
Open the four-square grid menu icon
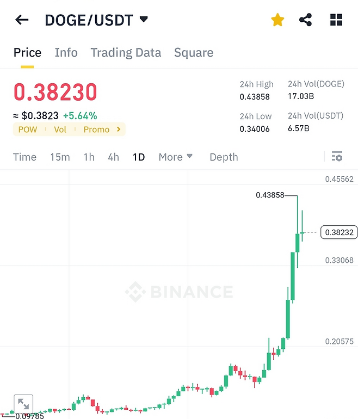[x=336, y=20]
